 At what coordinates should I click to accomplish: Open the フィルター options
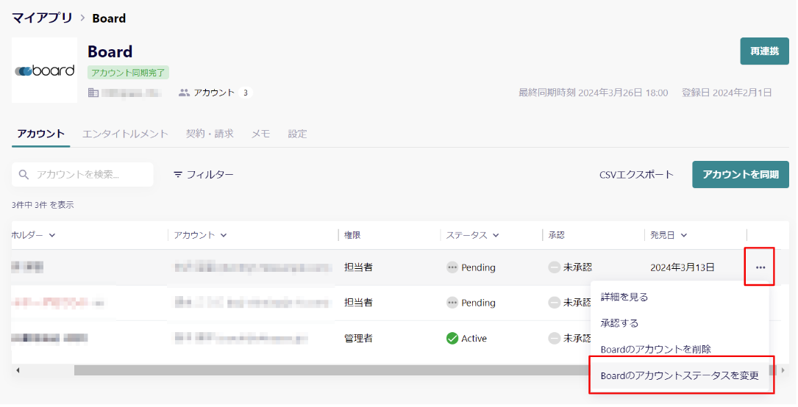(x=204, y=175)
